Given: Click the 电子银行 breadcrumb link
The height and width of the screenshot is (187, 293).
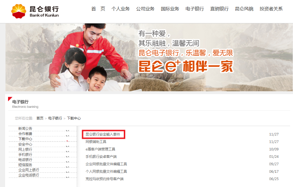Looking at the screenshot, I should 55,118.
